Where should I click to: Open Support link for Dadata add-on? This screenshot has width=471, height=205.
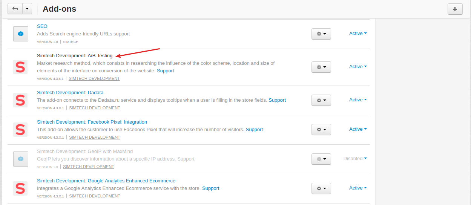[277, 100]
